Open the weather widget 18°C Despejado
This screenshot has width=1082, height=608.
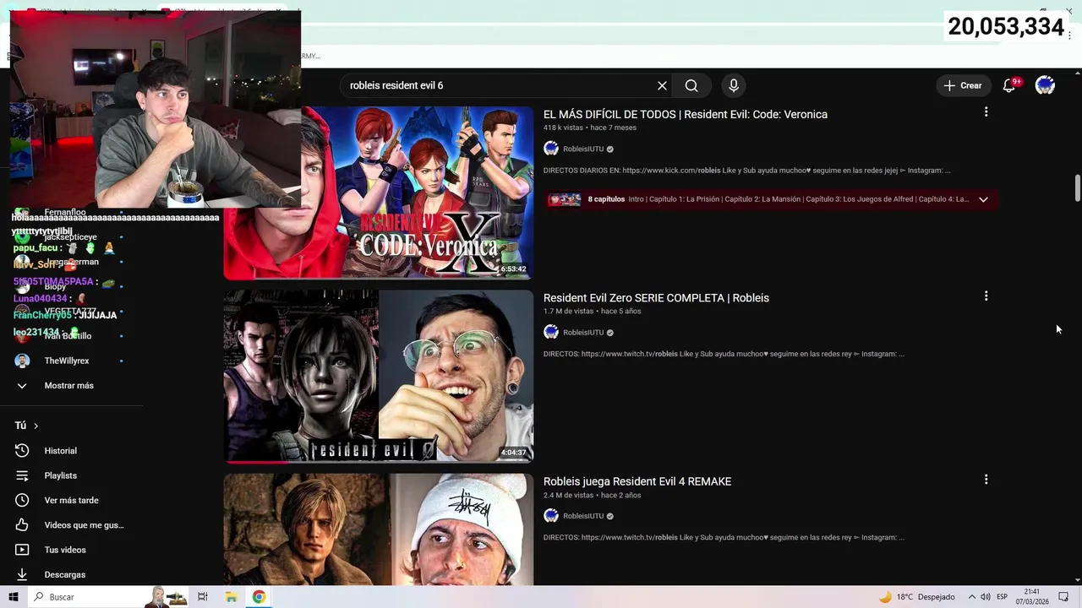pos(916,597)
